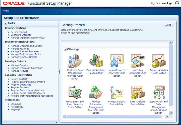Collapse the Tasks panel header arrow
The height and width of the screenshot is (125, 181).
pos(6,23)
